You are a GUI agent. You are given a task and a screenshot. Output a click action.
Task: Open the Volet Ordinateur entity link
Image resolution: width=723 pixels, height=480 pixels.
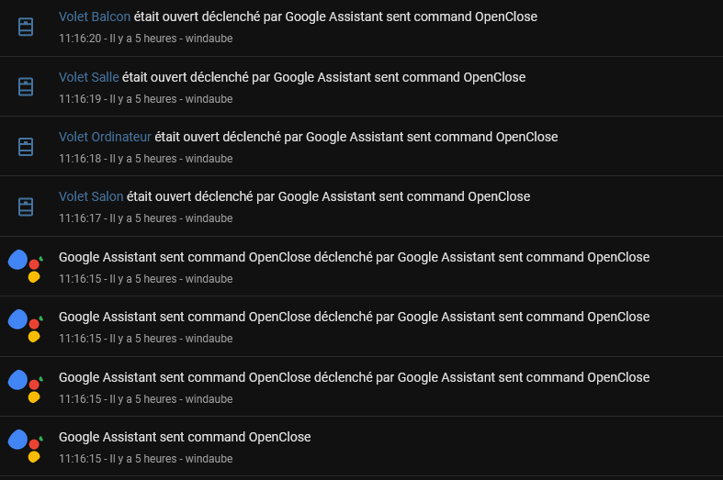pos(105,137)
